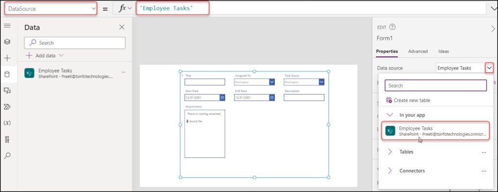Image resolution: width=498 pixels, height=192 pixels.
Task: Collapse the properties pane arrow
Action: (x=493, y=29)
